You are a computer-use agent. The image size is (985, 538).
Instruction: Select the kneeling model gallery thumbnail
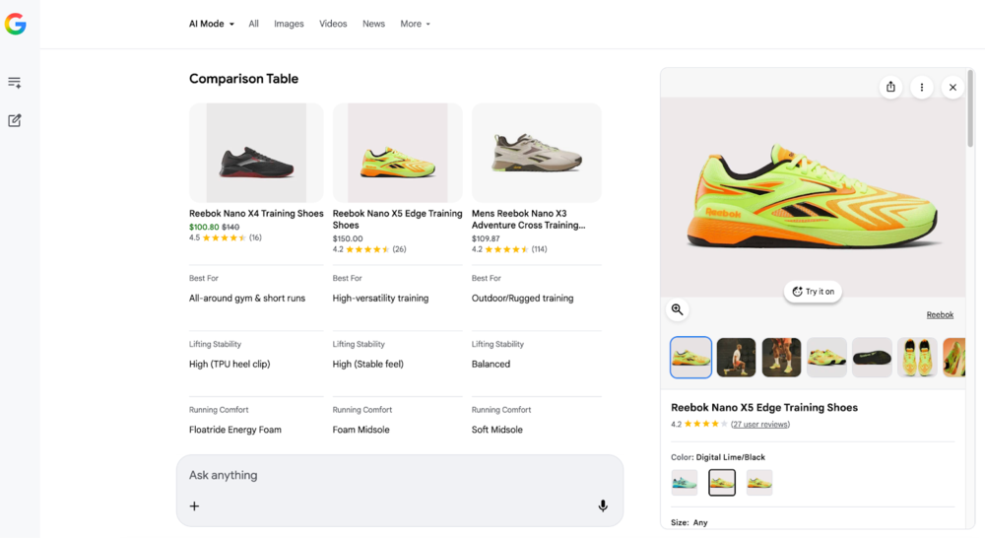tap(736, 358)
